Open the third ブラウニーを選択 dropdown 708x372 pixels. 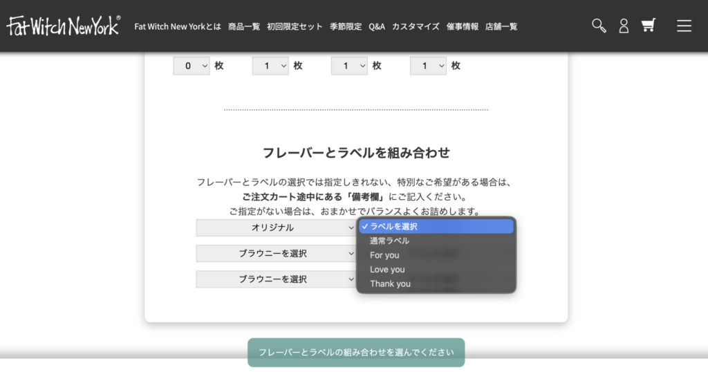click(x=276, y=279)
